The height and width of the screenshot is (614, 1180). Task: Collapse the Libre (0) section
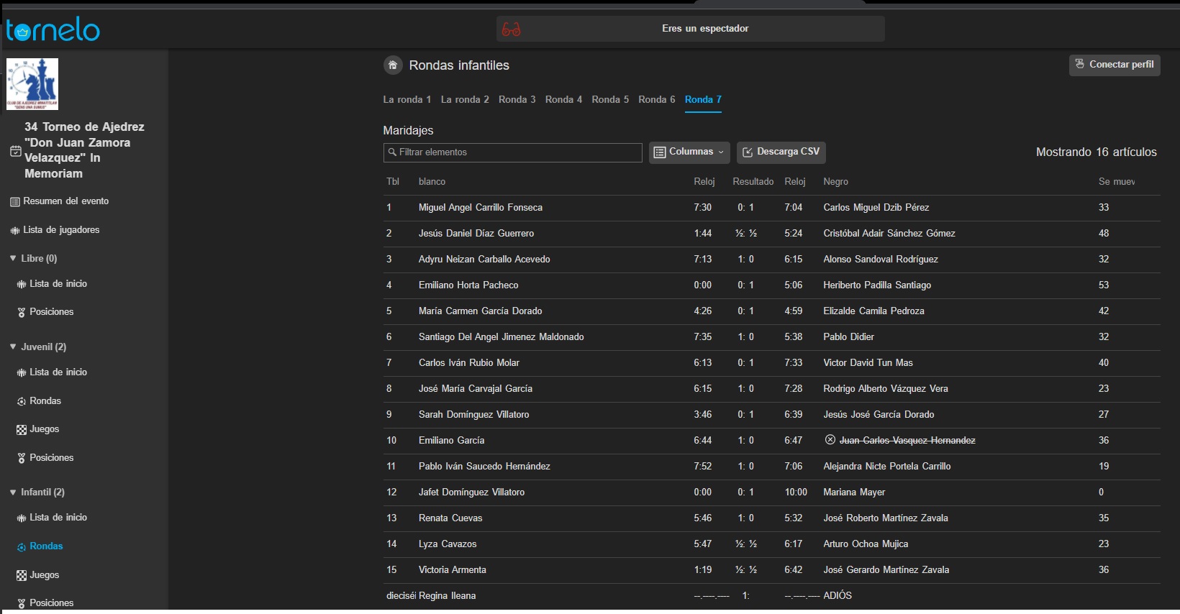coord(13,258)
